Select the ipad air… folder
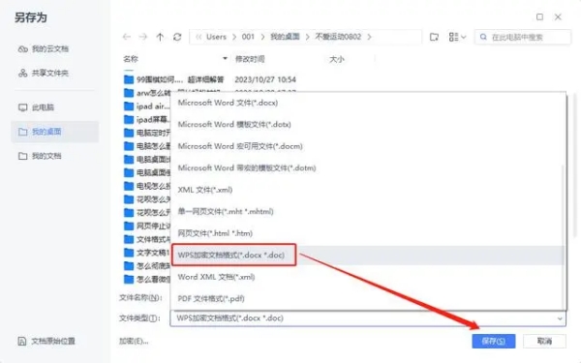Viewport: 581px width, 363px height. (x=147, y=106)
